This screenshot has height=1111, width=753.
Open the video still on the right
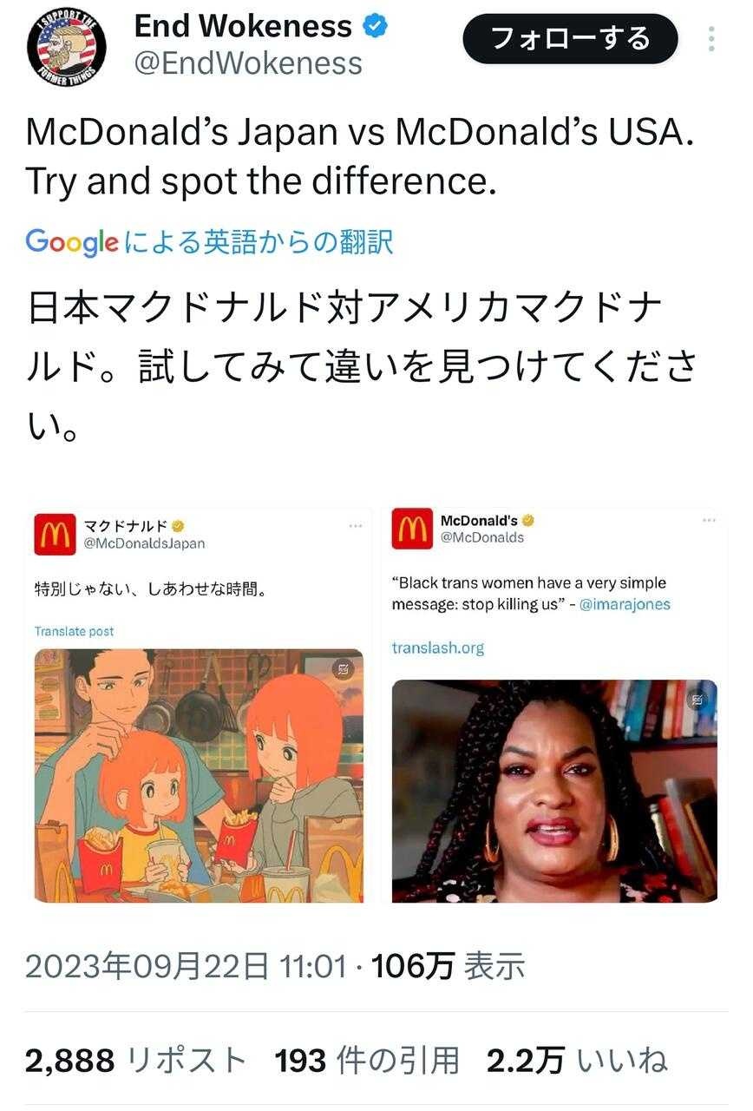554,791
